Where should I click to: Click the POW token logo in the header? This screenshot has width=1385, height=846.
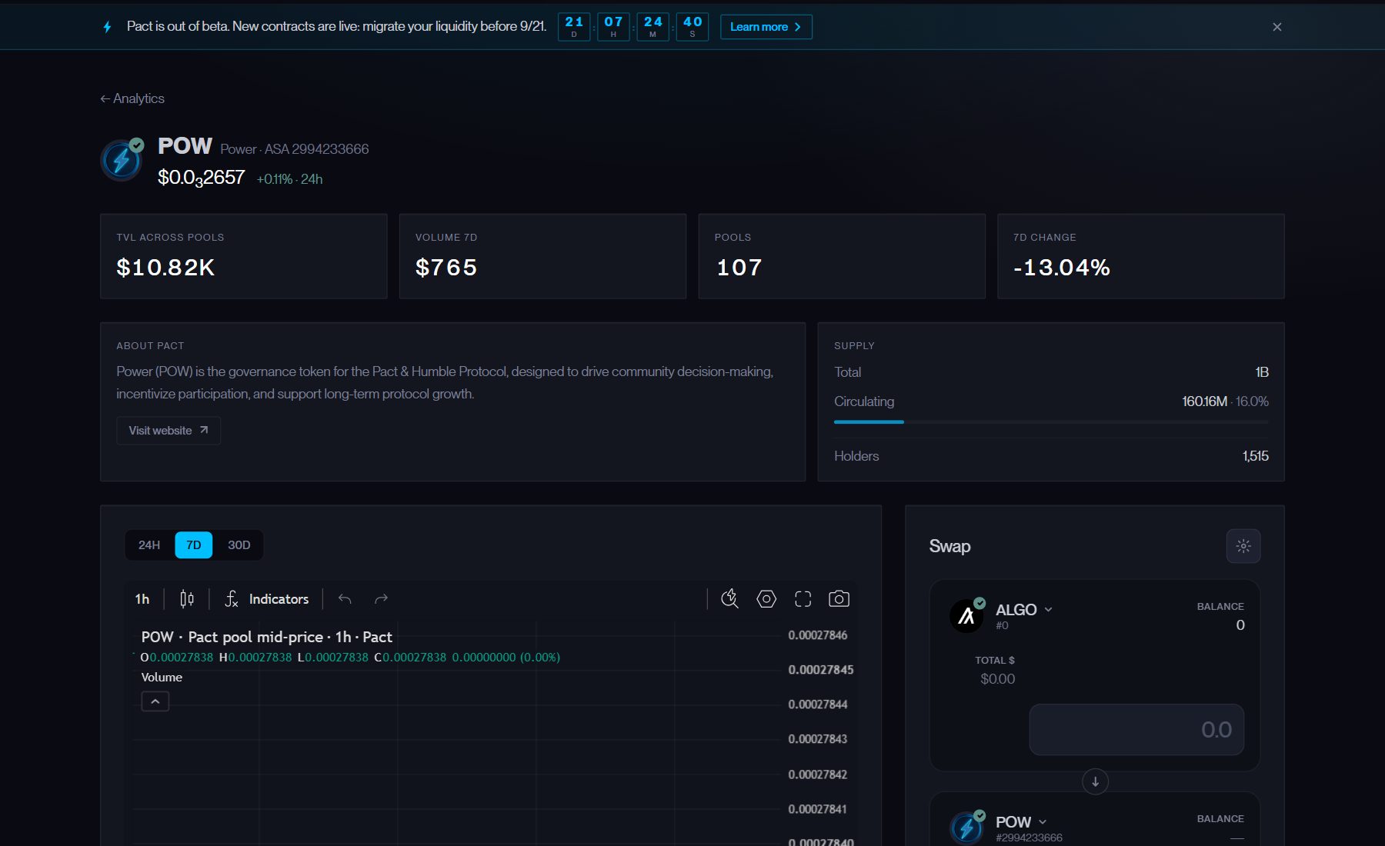[122, 160]
